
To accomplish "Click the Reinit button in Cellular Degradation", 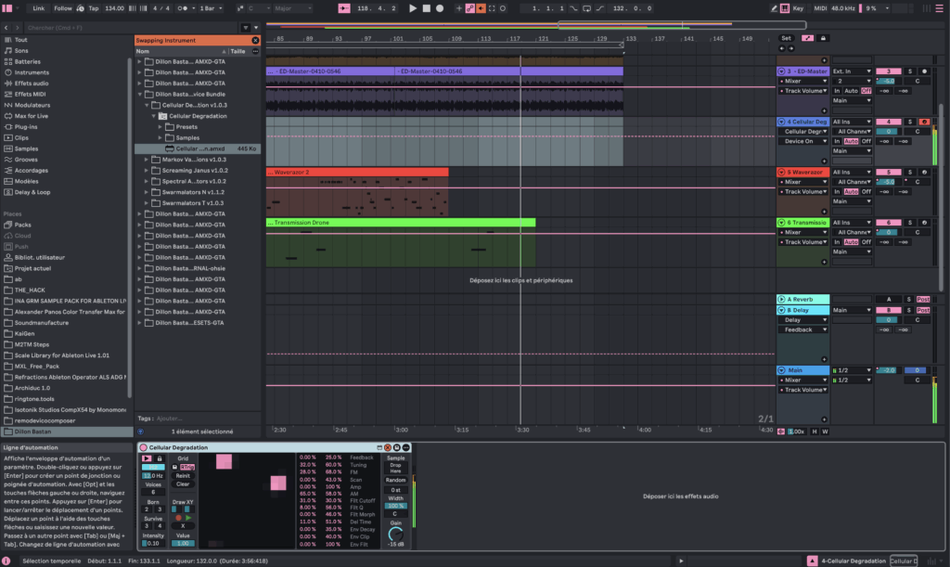I will [x=183, y=476].
